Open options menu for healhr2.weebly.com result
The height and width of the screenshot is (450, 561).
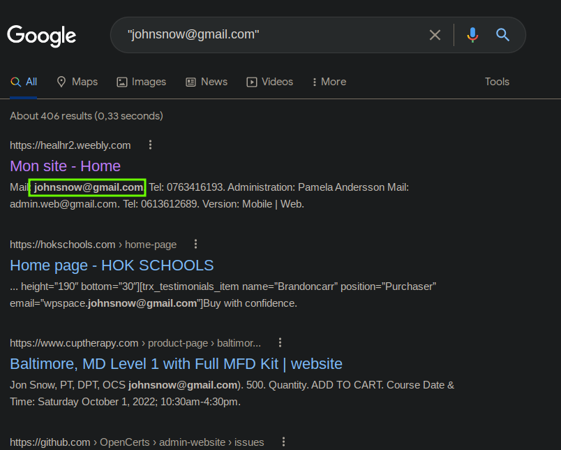pos(150,145)
